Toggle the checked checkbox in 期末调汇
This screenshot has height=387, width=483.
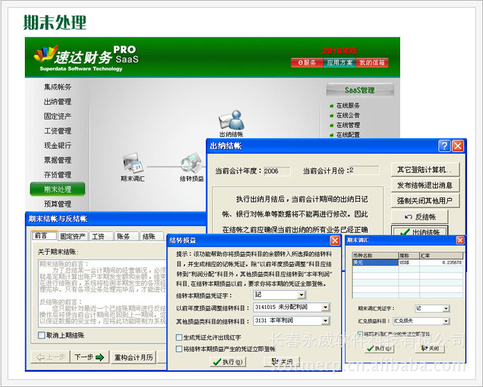[x=360, y=334]
